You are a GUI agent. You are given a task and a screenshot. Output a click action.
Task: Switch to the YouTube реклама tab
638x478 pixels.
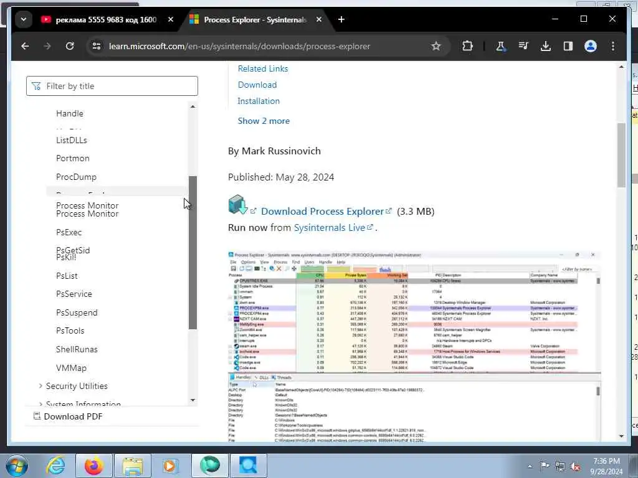(106, 19)
